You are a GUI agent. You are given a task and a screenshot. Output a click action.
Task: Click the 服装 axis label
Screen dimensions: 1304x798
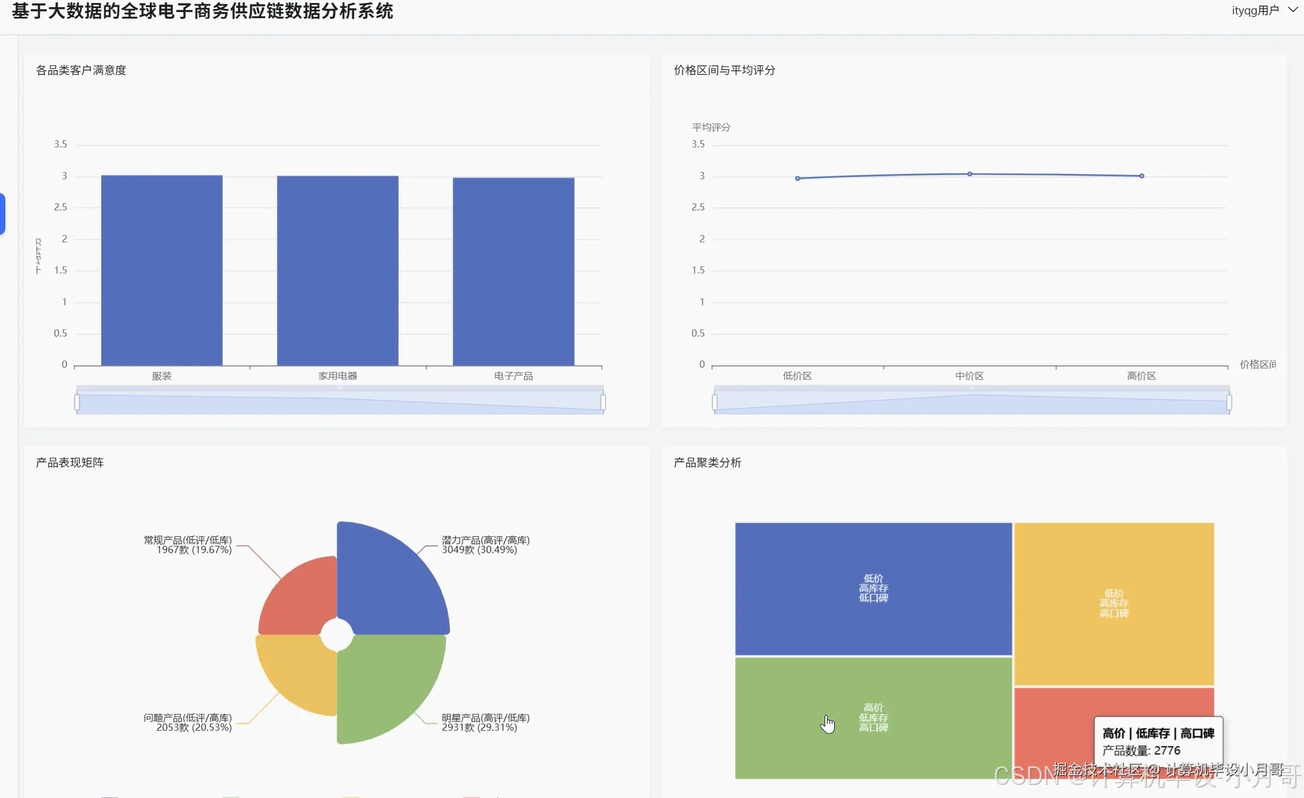click(x=162, y=376)
